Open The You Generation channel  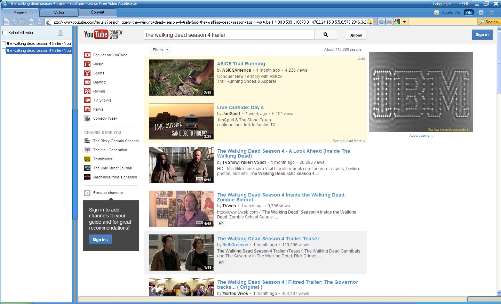coord(106,150)
